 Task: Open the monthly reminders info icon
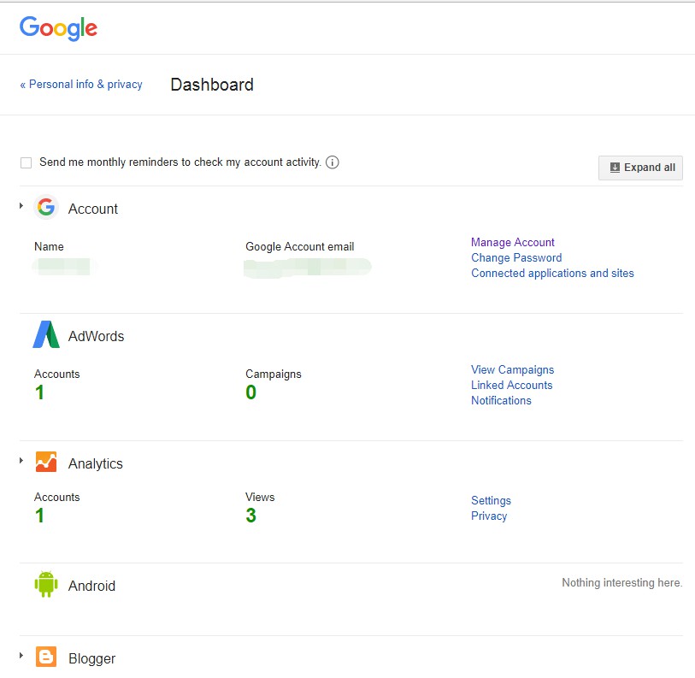(333, 162)
